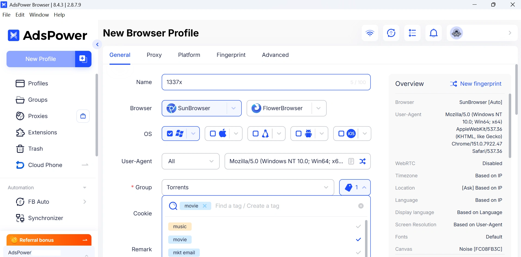The width and height of the screenshot is (521, 257).
Task: Click the Referral bonus banner
Action: 49,240
